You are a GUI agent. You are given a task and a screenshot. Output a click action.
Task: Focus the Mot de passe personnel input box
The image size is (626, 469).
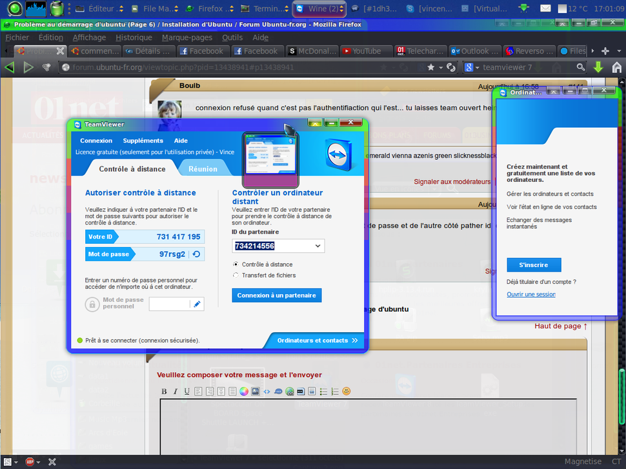[169, 304]
